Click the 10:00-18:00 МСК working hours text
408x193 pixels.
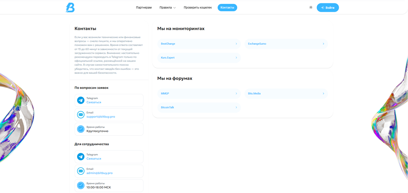tap(99, 187)
